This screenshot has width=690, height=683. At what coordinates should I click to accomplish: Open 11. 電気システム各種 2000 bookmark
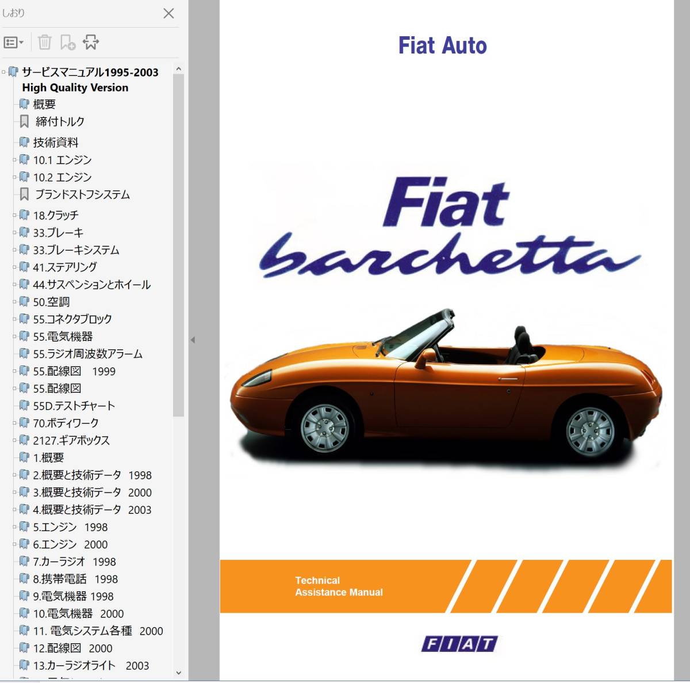point(98,631)
